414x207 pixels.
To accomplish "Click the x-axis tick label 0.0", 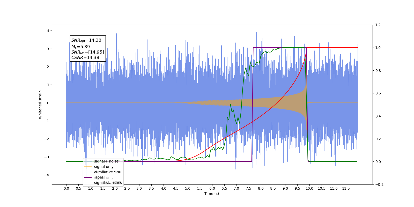I will click(x=66, y=188).
